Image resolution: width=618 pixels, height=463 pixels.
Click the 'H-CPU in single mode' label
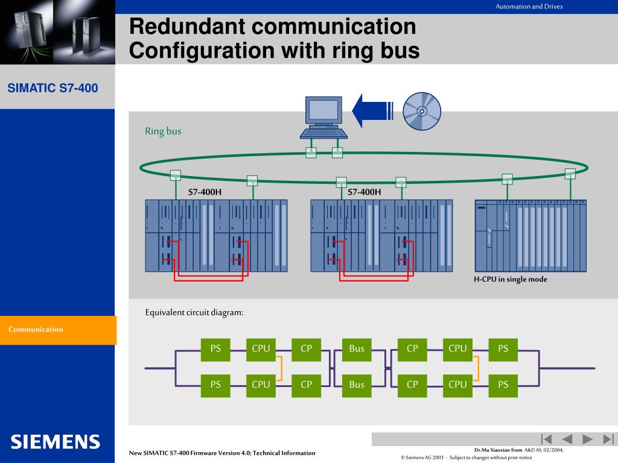point(511,279)
